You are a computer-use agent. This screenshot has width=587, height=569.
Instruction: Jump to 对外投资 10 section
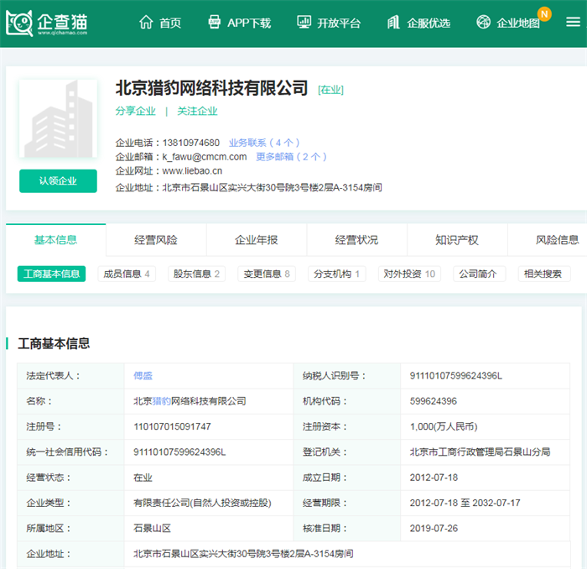pyautogui.click(x=409, y=274)
